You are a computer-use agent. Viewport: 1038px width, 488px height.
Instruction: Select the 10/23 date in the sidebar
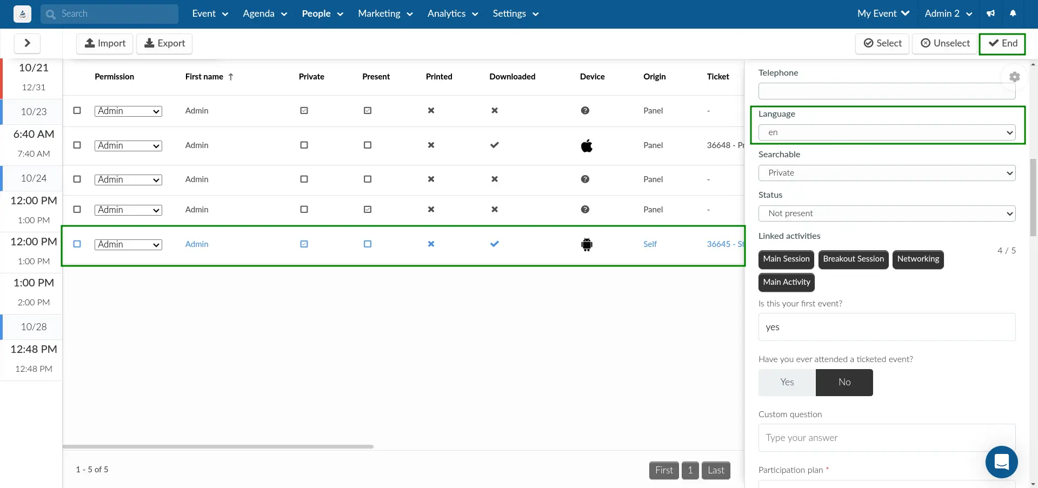coord(34,112)
